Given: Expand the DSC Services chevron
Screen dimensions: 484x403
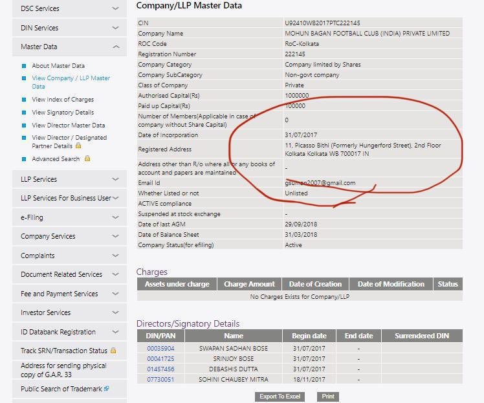Looking at the screenshot, I should coord(115,8).
